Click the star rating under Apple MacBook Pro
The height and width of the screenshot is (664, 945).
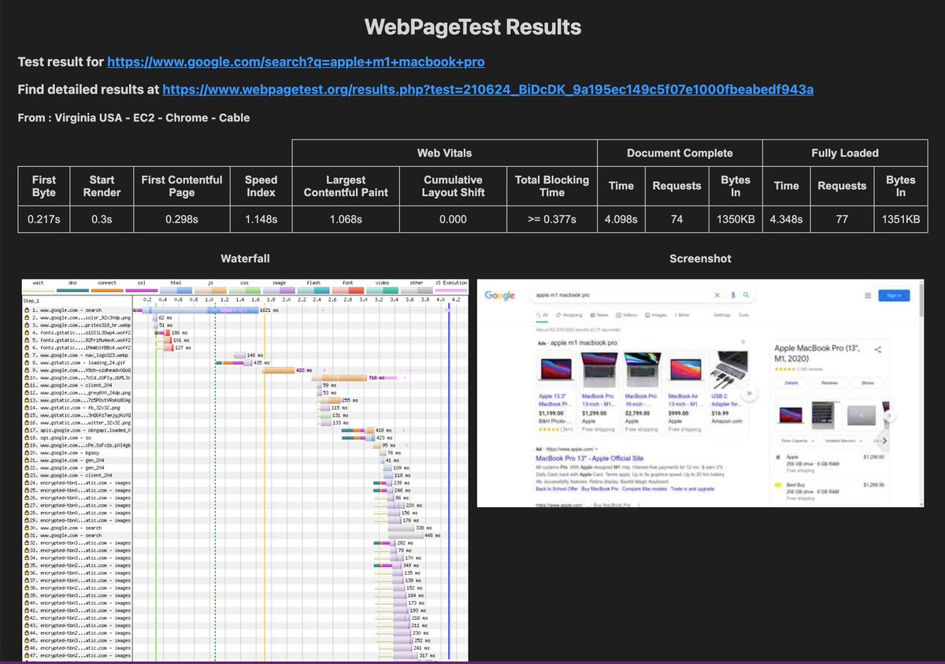(785, 369)
